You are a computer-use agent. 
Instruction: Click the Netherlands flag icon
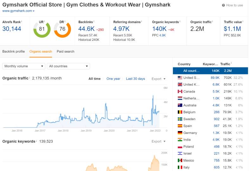tap(180, 98)
